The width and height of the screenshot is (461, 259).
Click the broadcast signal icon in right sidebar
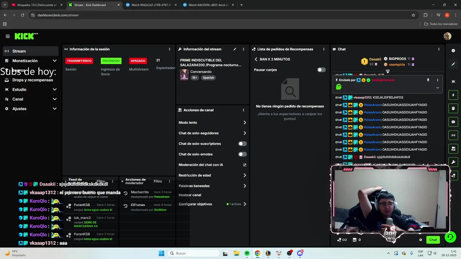[453, 135]
